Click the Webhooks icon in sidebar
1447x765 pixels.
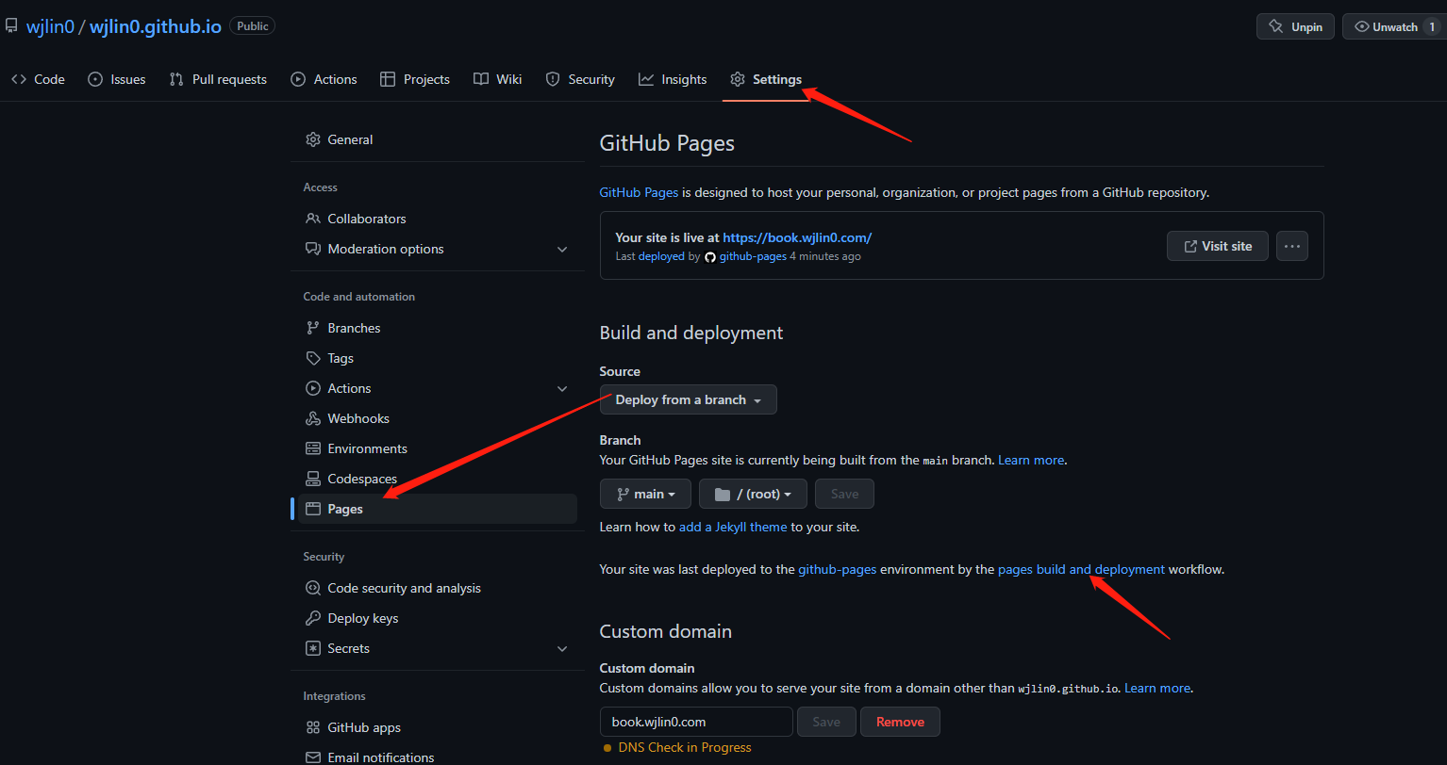[312, 418]
